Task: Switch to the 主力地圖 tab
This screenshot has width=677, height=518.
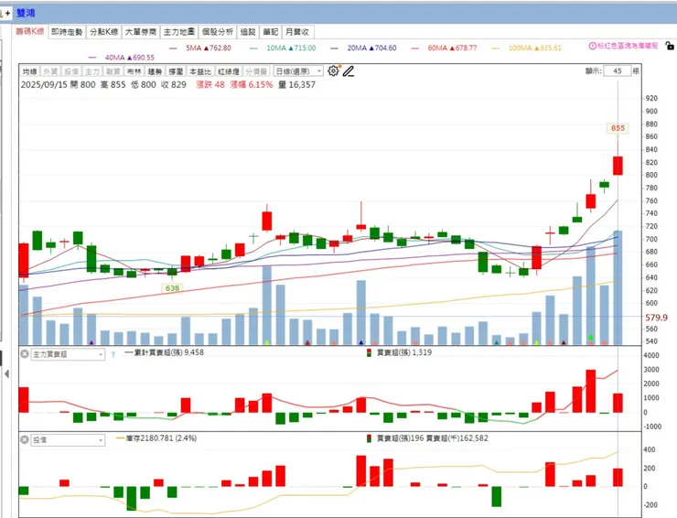Action: [178, 31]
